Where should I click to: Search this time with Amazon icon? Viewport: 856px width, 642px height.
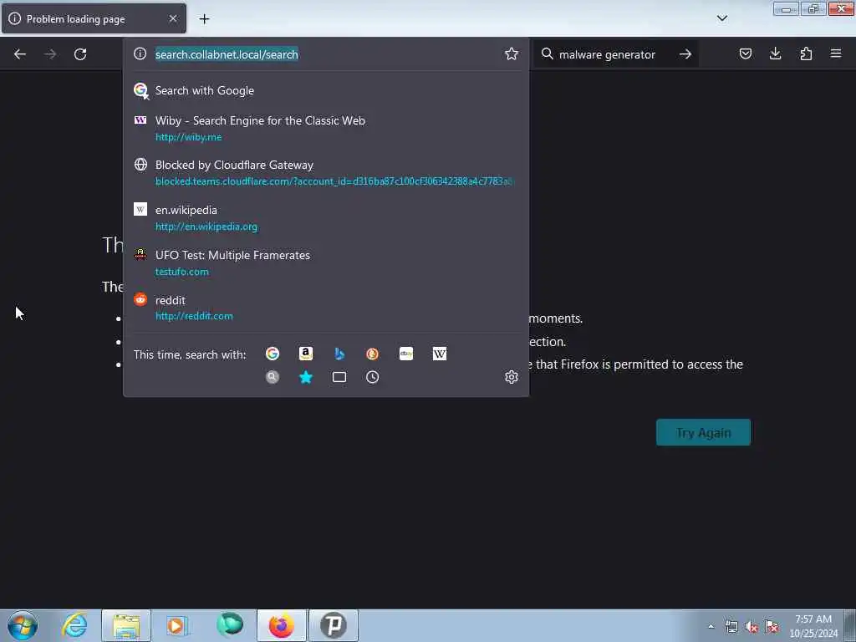tap(306, 354)
